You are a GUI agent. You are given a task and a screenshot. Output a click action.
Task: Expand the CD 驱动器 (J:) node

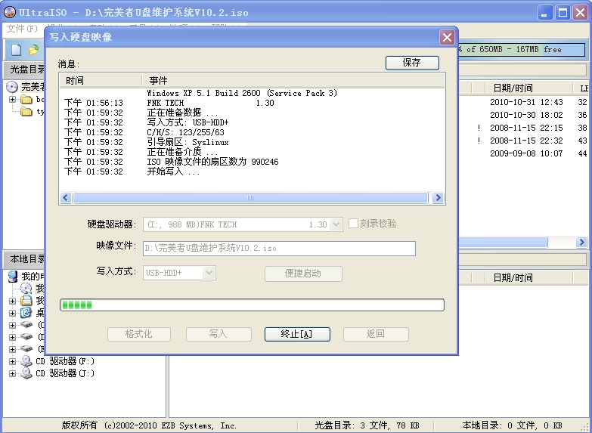(12, 373)
